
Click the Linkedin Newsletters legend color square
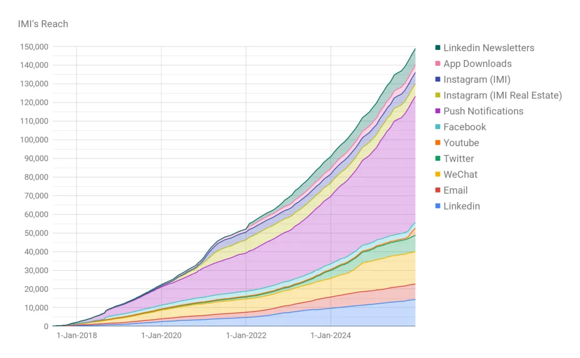438,48
